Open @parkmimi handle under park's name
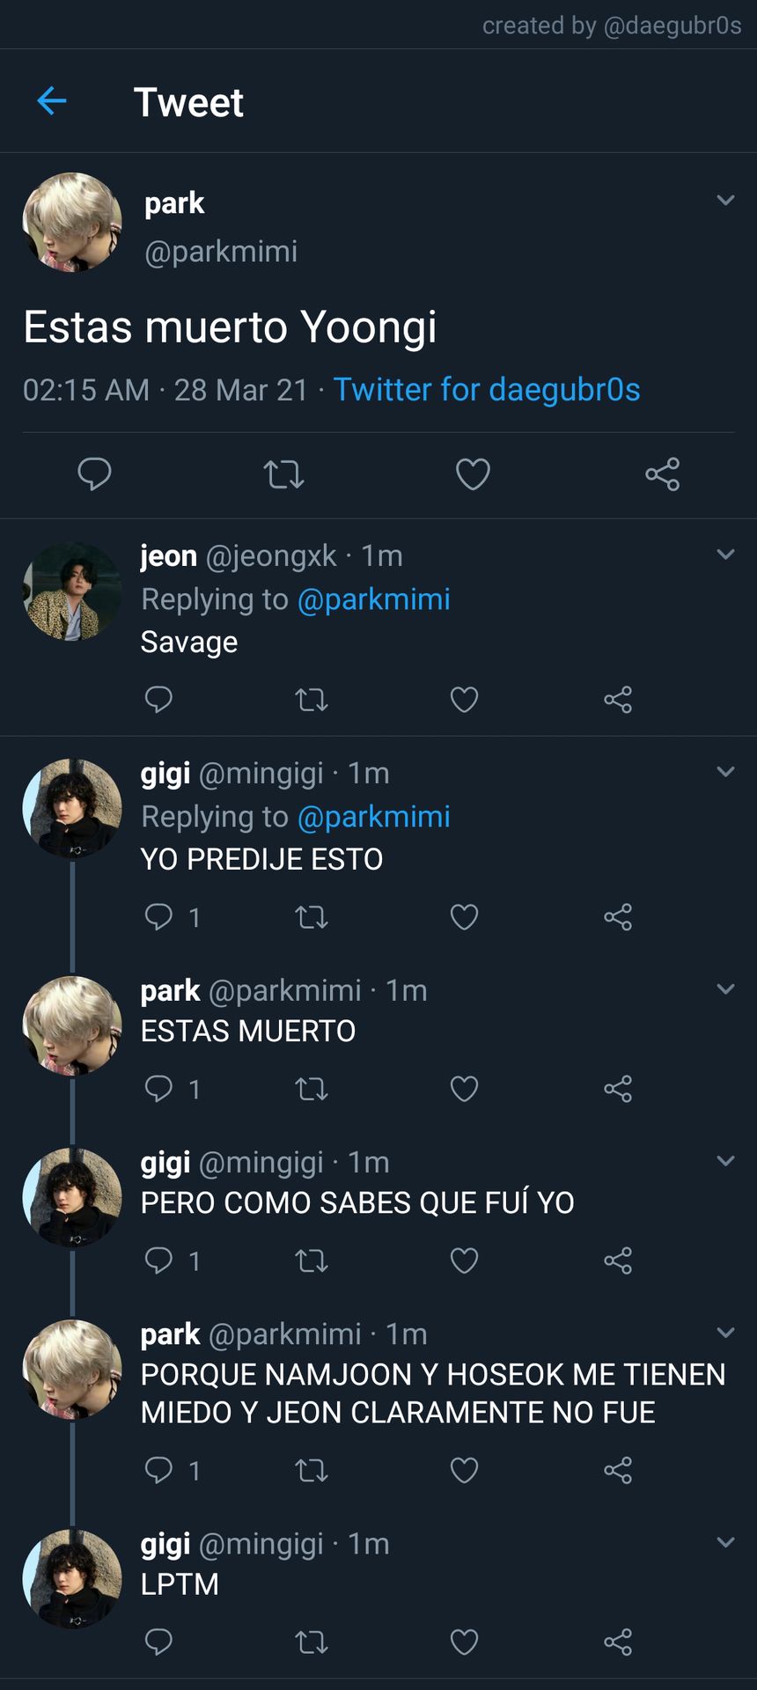The height and width of the screenshot is (1690, 757). [x=221, y=252]
